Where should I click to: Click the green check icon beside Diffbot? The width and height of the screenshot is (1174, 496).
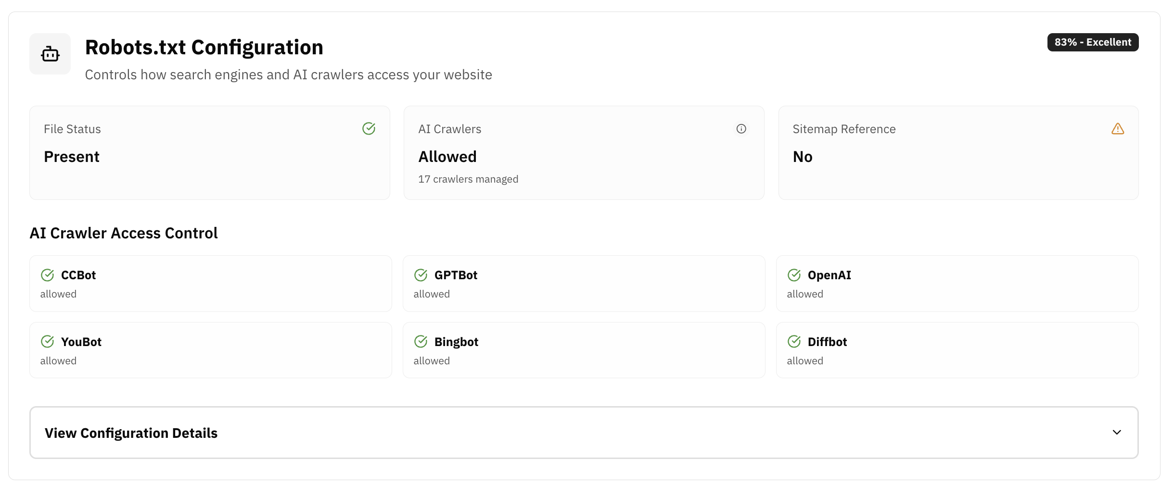pyautogui.click(x=794, y=341)
